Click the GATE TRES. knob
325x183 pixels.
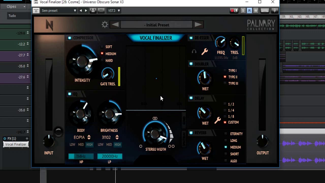pos(108,74)
